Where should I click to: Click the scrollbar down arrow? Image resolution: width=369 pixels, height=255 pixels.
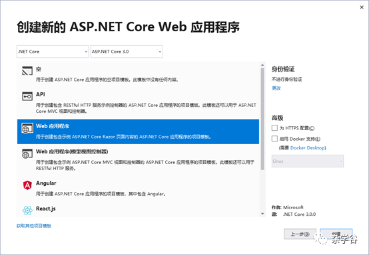(x=262, y=214)
